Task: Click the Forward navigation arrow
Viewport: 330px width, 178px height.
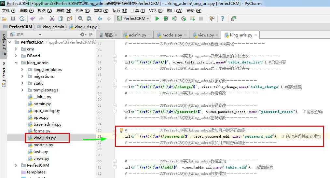Action: tap(109, 19)
